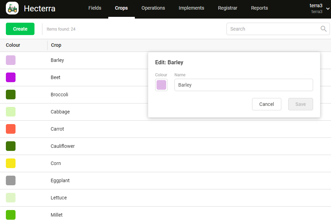Click the grey Eggplant colour swatch
This screenshot has width=331, height=220.
pyautogui.click(x=11, y=180)
